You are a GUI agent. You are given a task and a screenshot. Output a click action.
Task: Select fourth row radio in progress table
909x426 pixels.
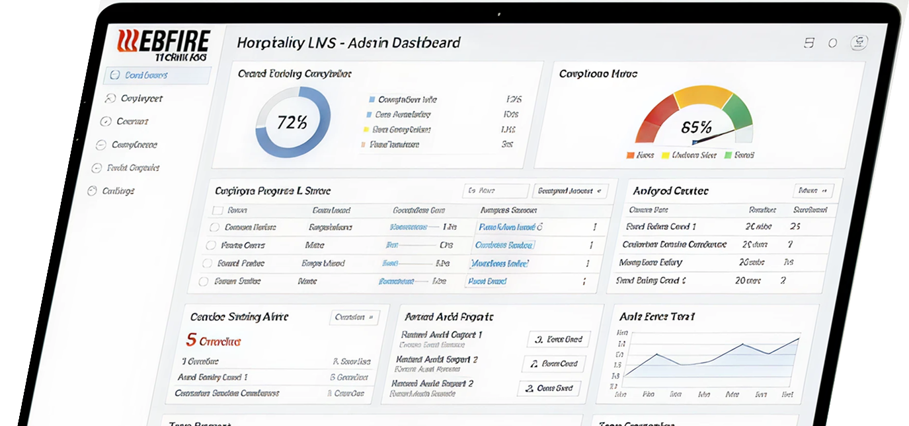(204, 281)
